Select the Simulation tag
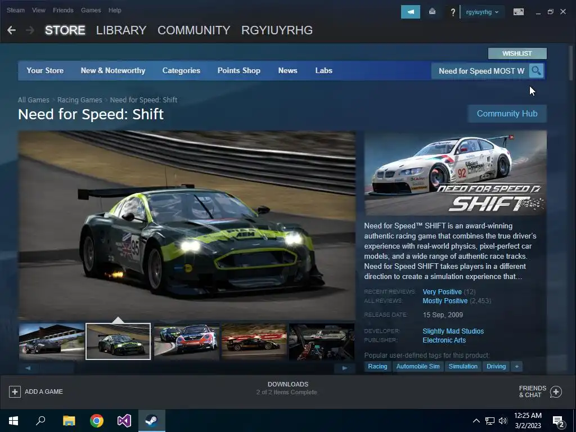This screenshot has height=432, width=576. (x=463, y=366)
